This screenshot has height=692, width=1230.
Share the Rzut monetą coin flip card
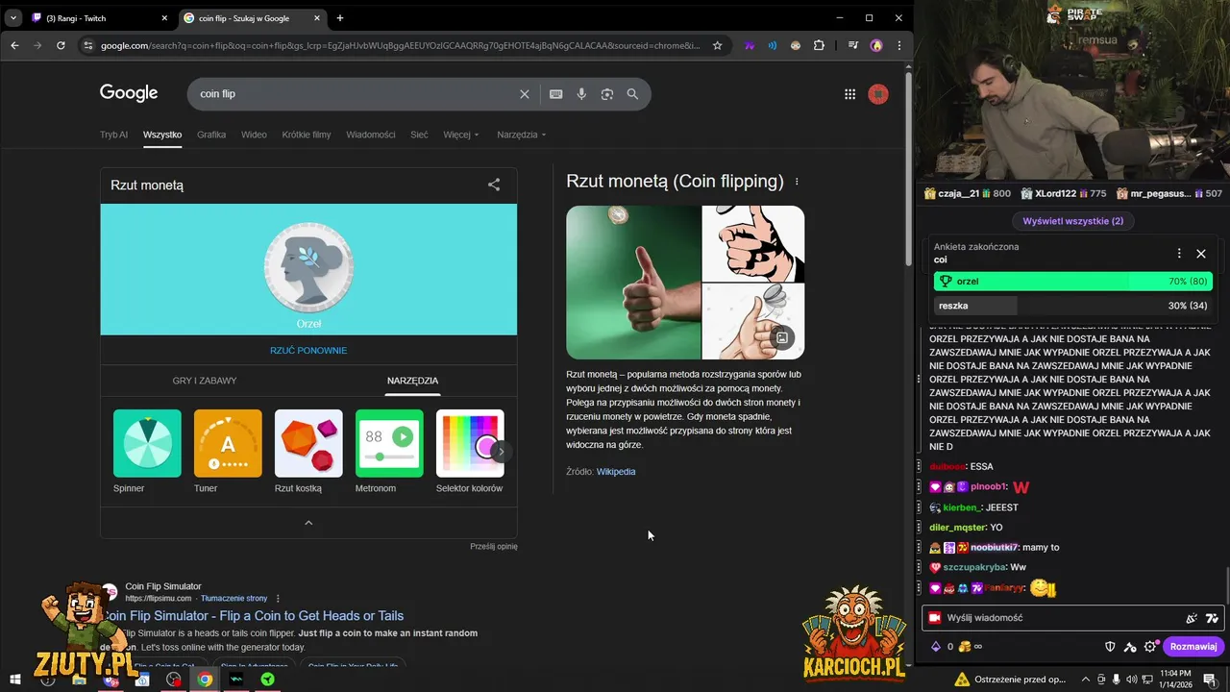[494, 185]
